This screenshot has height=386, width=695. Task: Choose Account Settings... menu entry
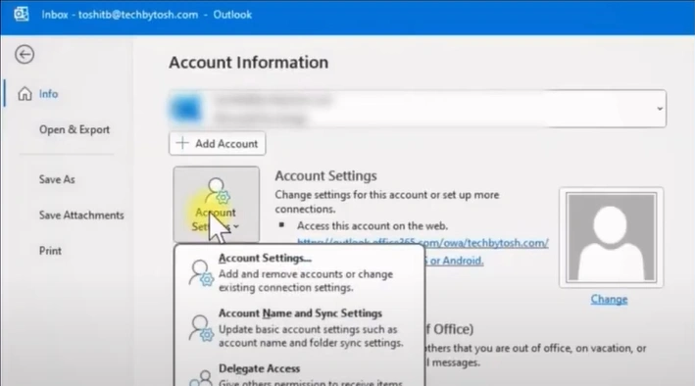tap(300, 272)
